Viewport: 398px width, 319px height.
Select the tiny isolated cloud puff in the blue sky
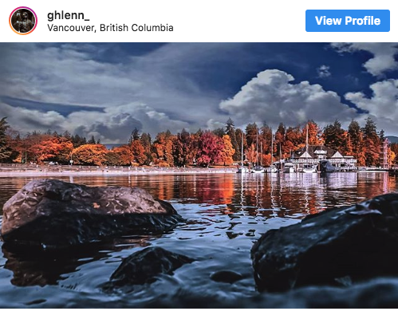[x=324, y=71]
